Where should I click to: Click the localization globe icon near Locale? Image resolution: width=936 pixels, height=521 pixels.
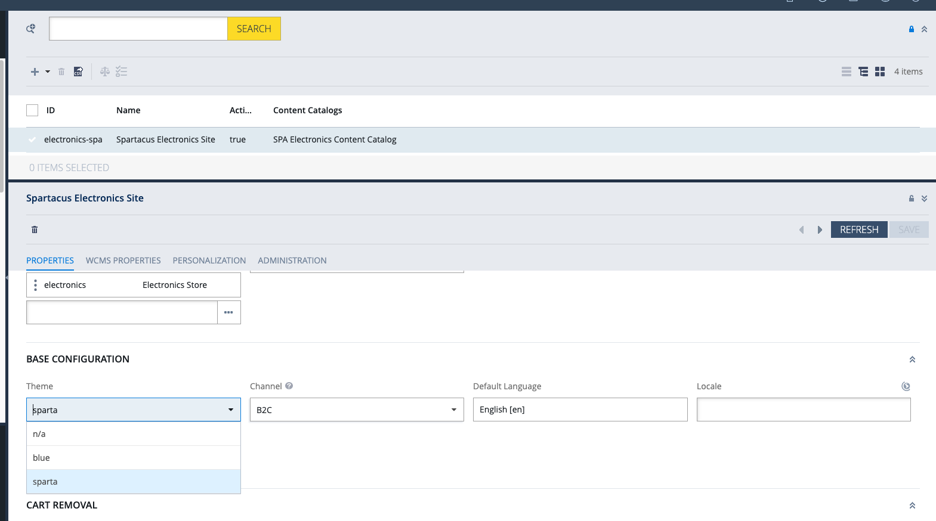906,386
